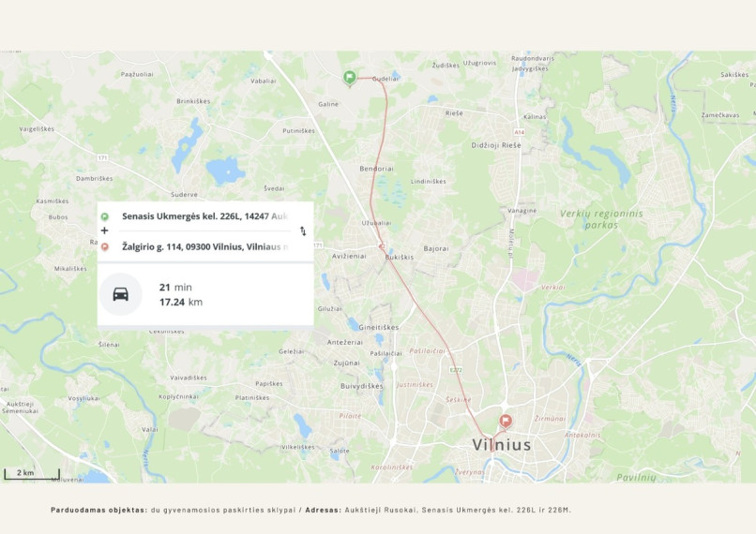Click the red destination flag marker in Vilnius
The image size is (756, 534).
[505, 422]
